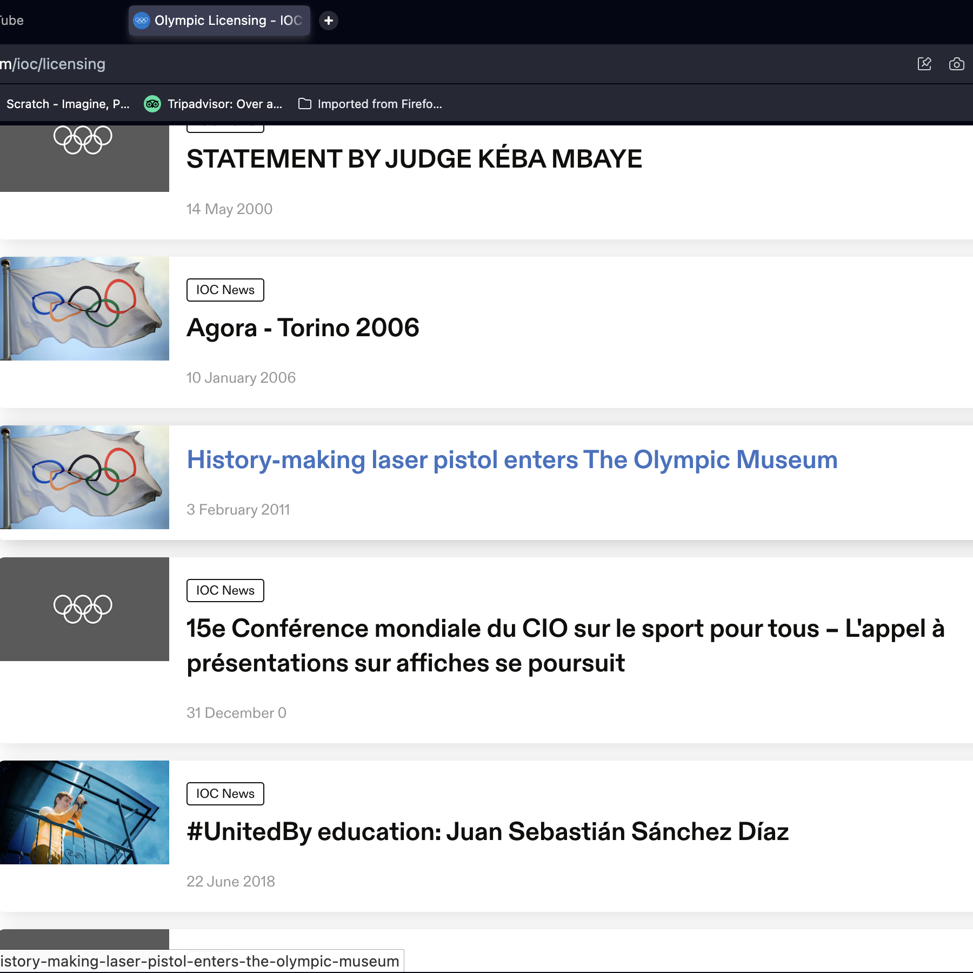Open the Statement by Judge Kéba Mbaye article
Image resolution: width=973 pixels, height=973 pixels.
(414, 159)
